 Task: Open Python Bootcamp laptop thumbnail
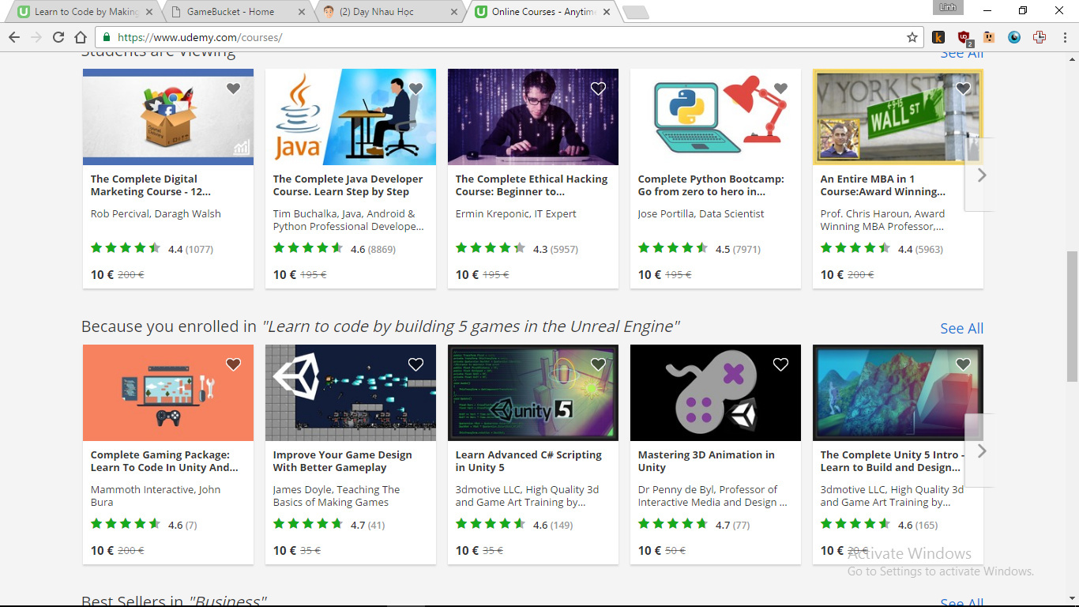(716, 117)
